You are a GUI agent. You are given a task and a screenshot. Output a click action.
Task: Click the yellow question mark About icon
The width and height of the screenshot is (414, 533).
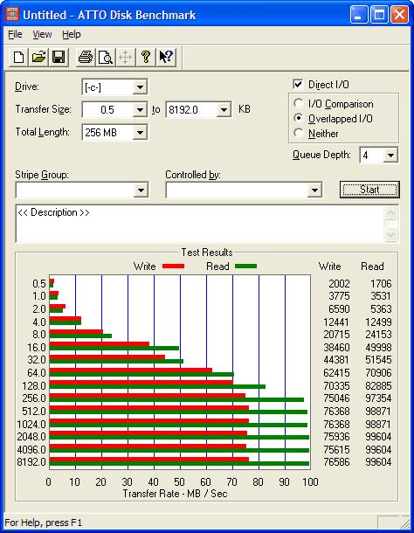point(146,57)
